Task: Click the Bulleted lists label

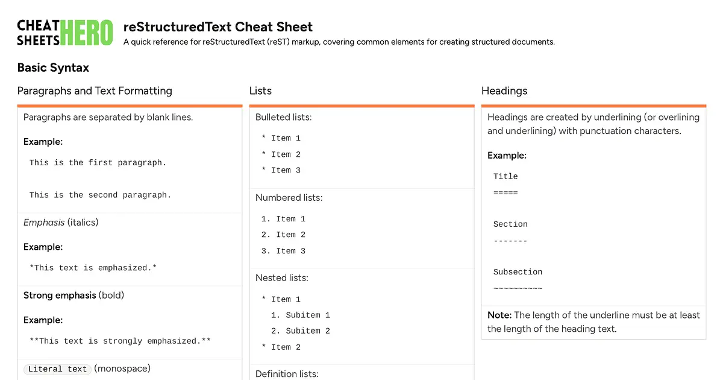Action: click(x=283, y=117)
